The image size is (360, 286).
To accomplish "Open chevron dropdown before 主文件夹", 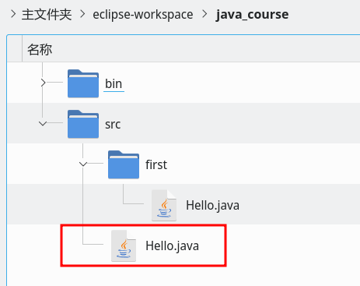I will coord(13,14).
